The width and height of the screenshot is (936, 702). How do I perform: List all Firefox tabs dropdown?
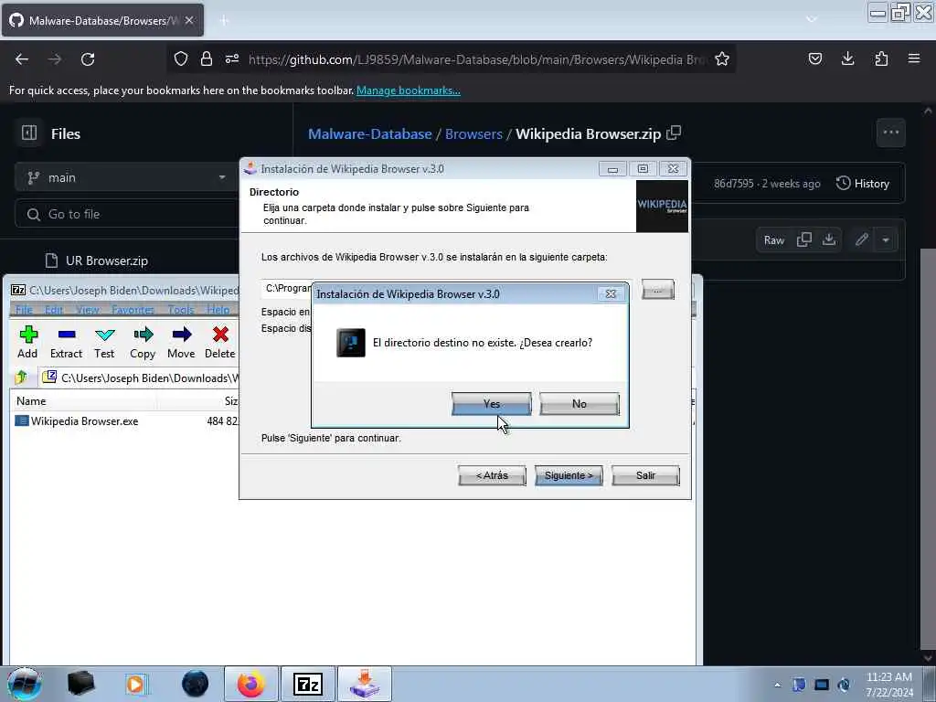point(812,19)
